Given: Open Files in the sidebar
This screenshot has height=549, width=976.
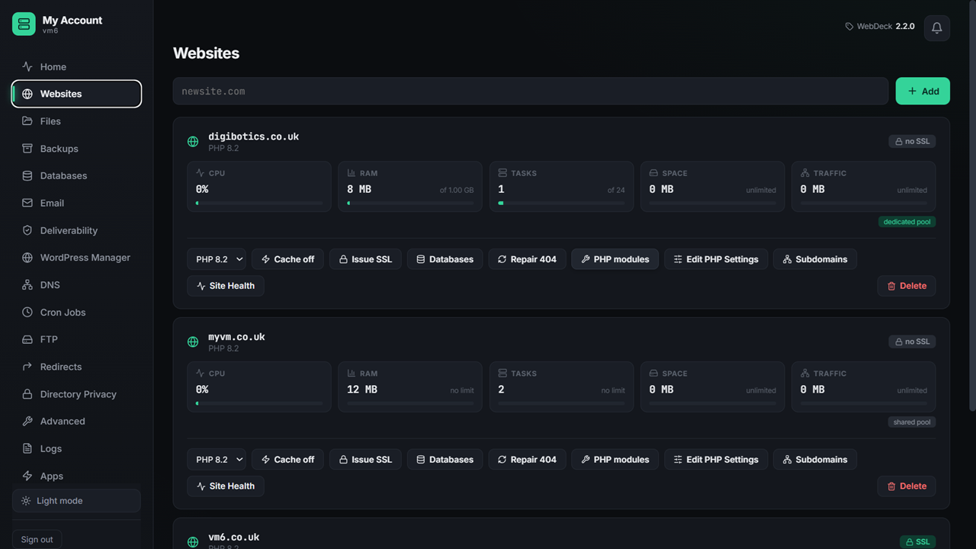Looking at the screenshot, I should [76, 121].
